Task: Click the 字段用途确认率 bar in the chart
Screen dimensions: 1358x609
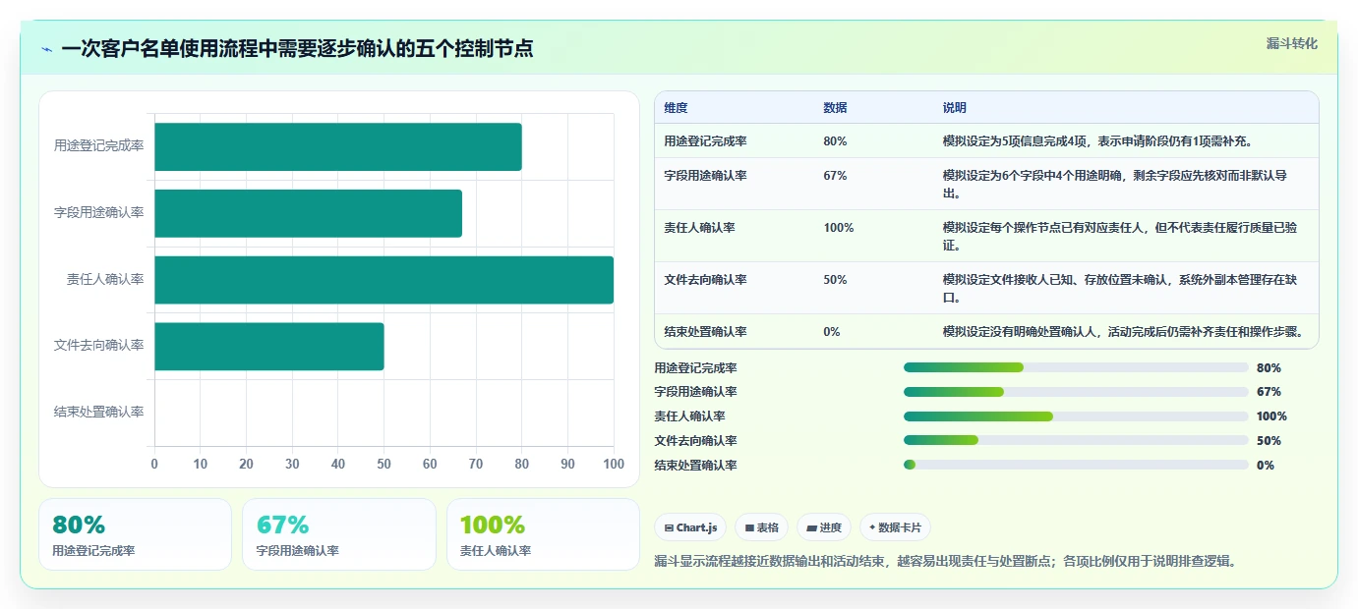Action: click(x=308, y=213)
